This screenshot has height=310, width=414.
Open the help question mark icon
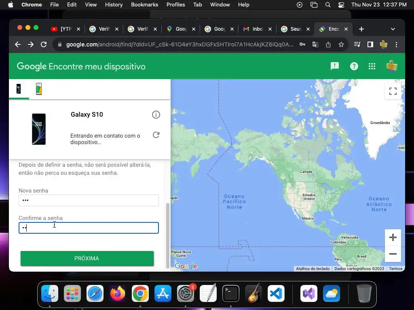click(354, 66)
